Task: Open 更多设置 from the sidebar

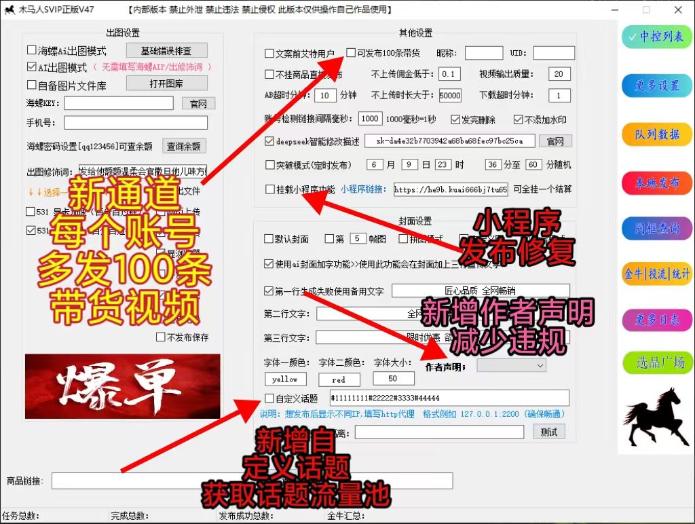Action: 656,85
